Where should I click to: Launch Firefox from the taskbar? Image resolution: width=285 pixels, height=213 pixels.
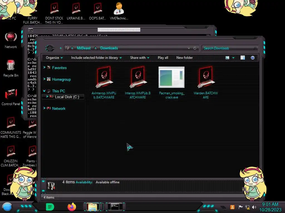click(72, 207)
